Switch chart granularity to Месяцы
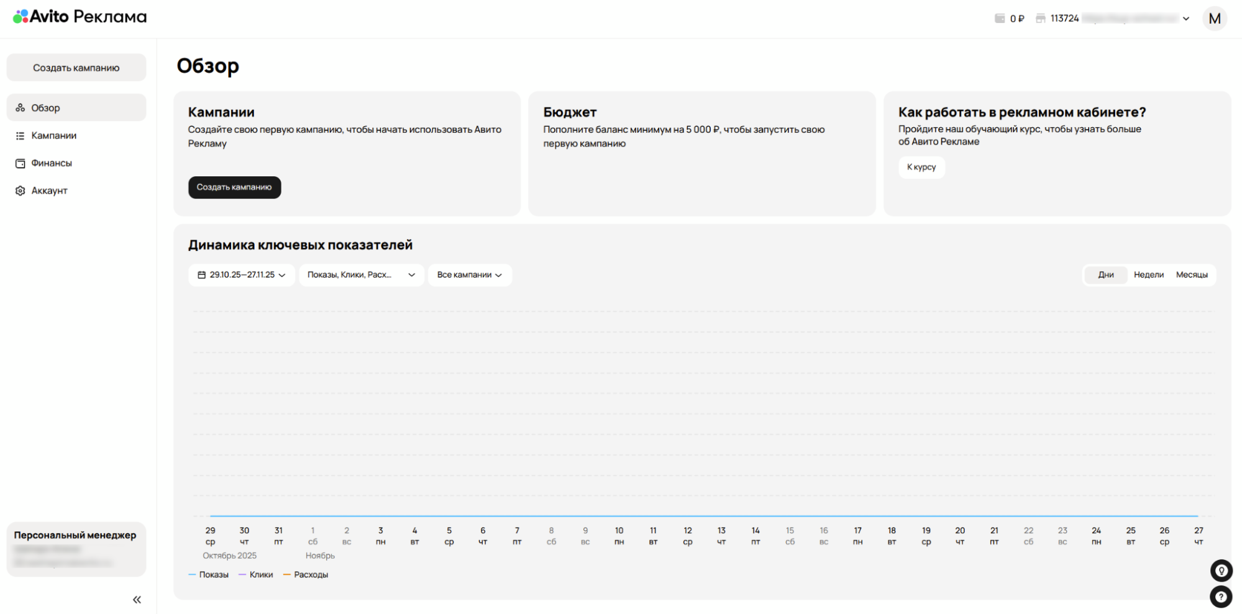 (1191, 275)
